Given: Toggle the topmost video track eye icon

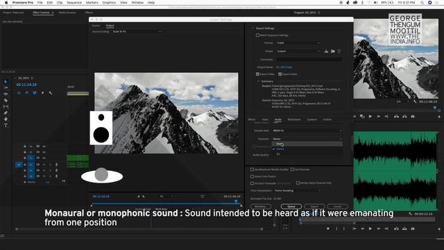Looking at the screenshot, I should pyautogui.click(x=44, y=147).
